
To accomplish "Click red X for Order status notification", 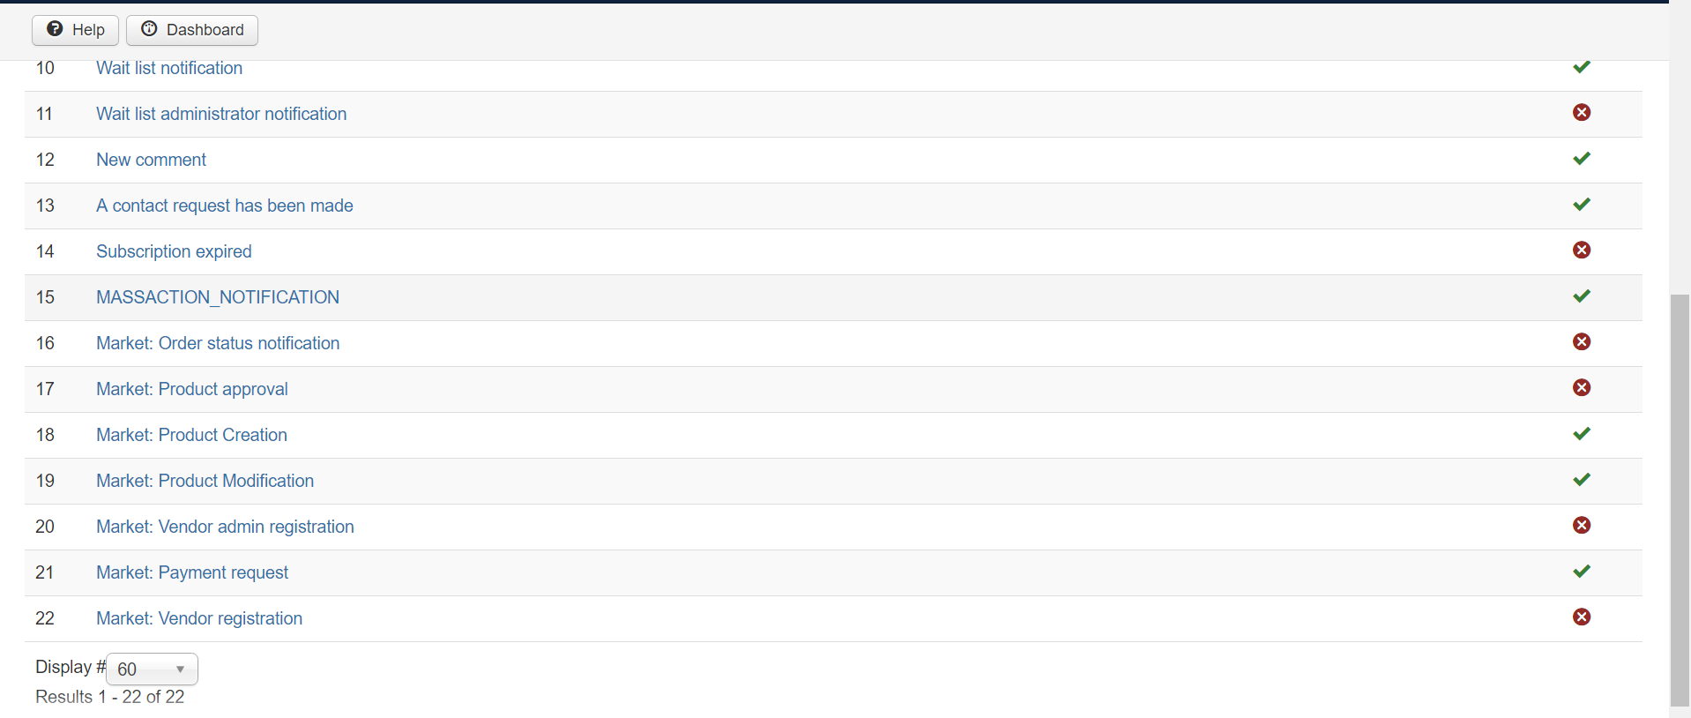I will pos(1581,342).
